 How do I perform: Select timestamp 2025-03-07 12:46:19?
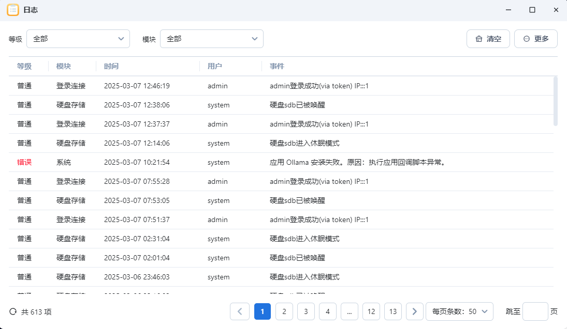(x=137, y=86)
